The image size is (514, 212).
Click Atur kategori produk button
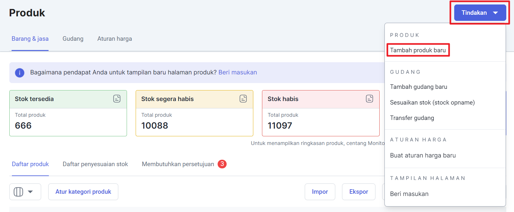click(x=83, y=192)
